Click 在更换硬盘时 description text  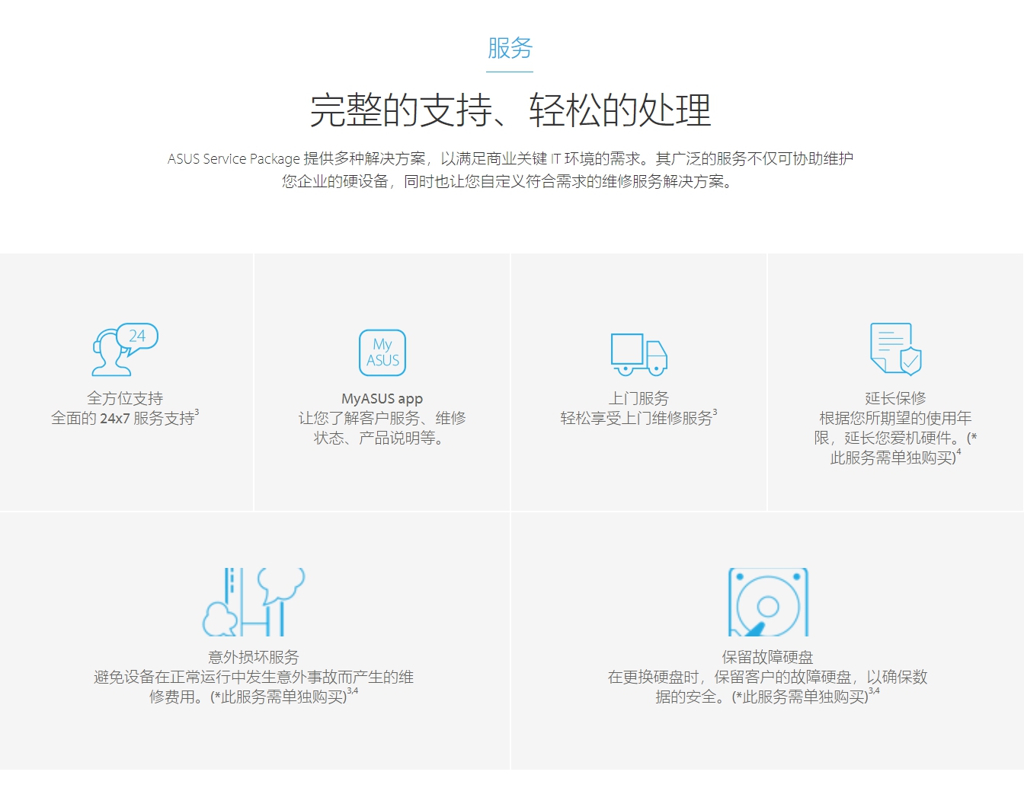(x=768, y=687)
